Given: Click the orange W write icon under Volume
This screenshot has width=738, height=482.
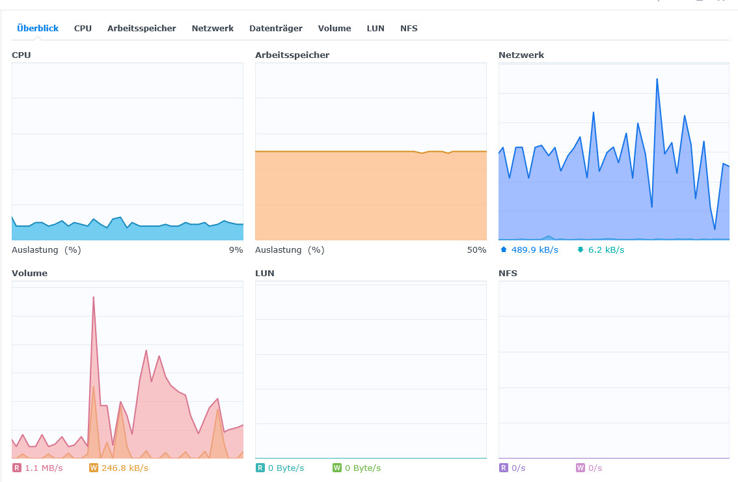Looking at the screenshot, I should 93,468.
